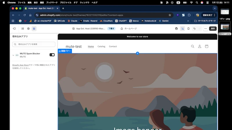Screen dimensions: 232x130
Task: Open Chrome home page icon
Action: point(30,15)
